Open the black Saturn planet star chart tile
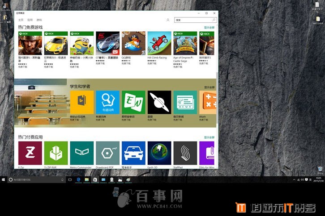The image size is (325, 216). [x=159, y=102]
